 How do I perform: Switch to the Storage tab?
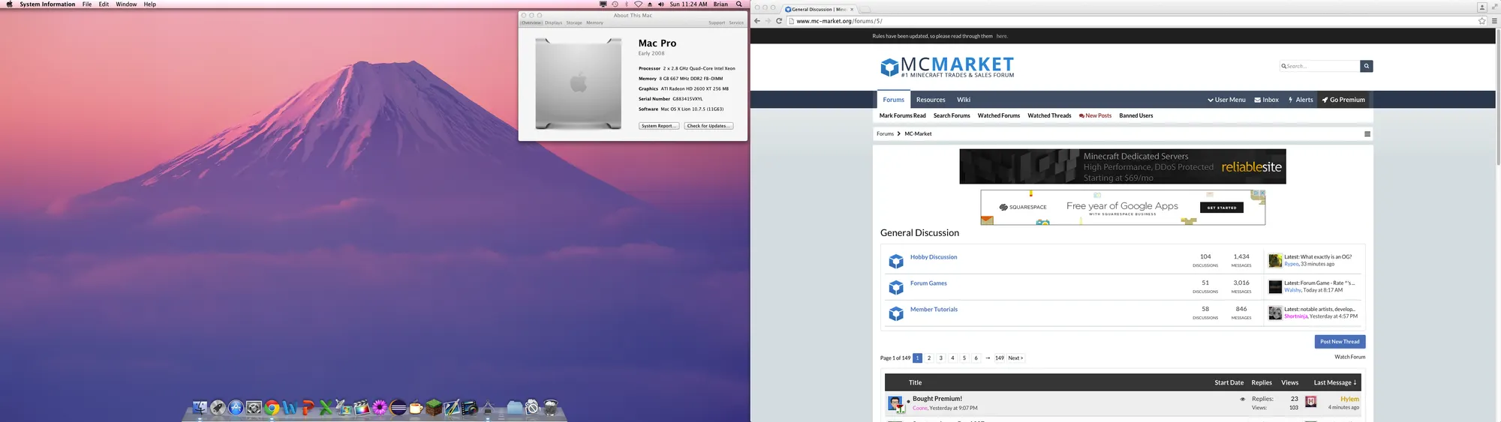(574, 22)
